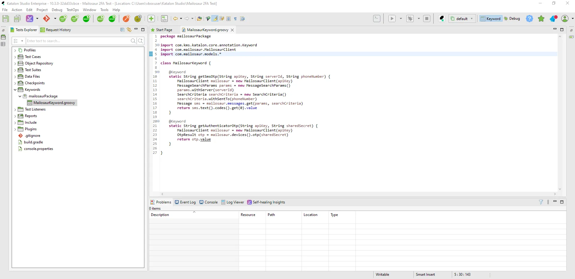
Task: Stop the running execution
Action: 427,18
